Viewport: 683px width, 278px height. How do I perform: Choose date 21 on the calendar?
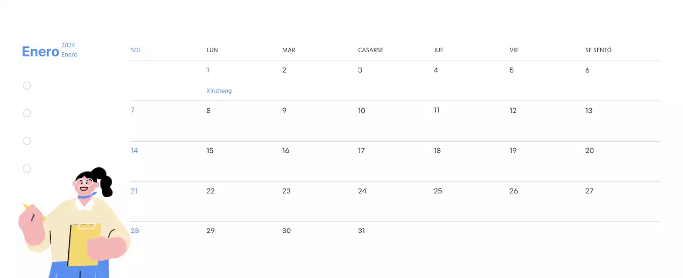click(x=134, y=191)
